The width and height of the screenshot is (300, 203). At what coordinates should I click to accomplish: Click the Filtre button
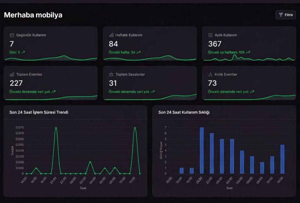pyautogui.click(x=286, y=15)
